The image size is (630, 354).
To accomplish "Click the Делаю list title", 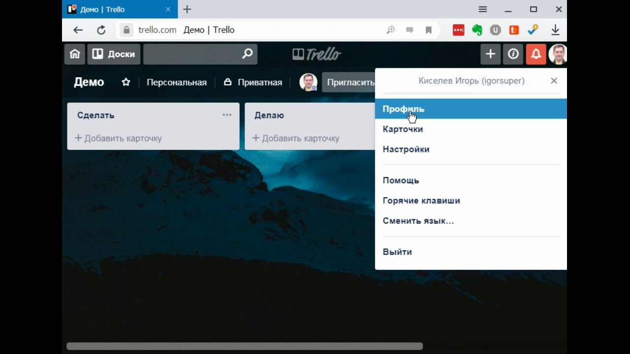I will coord(269,115).
